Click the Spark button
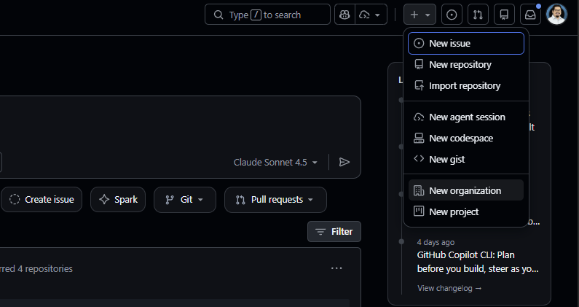Viewport: 579px width, 307px height. point(118,199)
